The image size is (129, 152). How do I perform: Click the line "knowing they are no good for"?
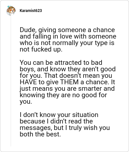[x=63, y=95]
